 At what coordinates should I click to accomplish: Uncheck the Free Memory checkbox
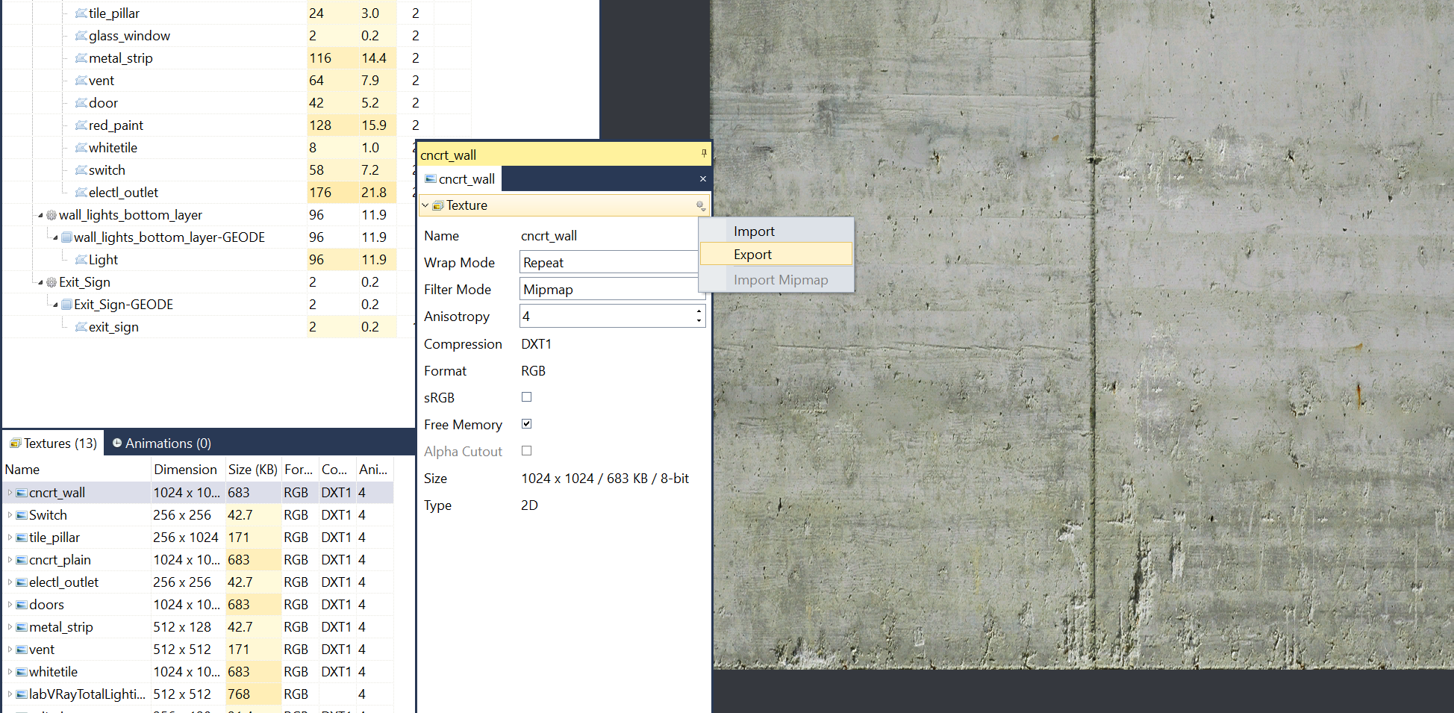[526, 424]
